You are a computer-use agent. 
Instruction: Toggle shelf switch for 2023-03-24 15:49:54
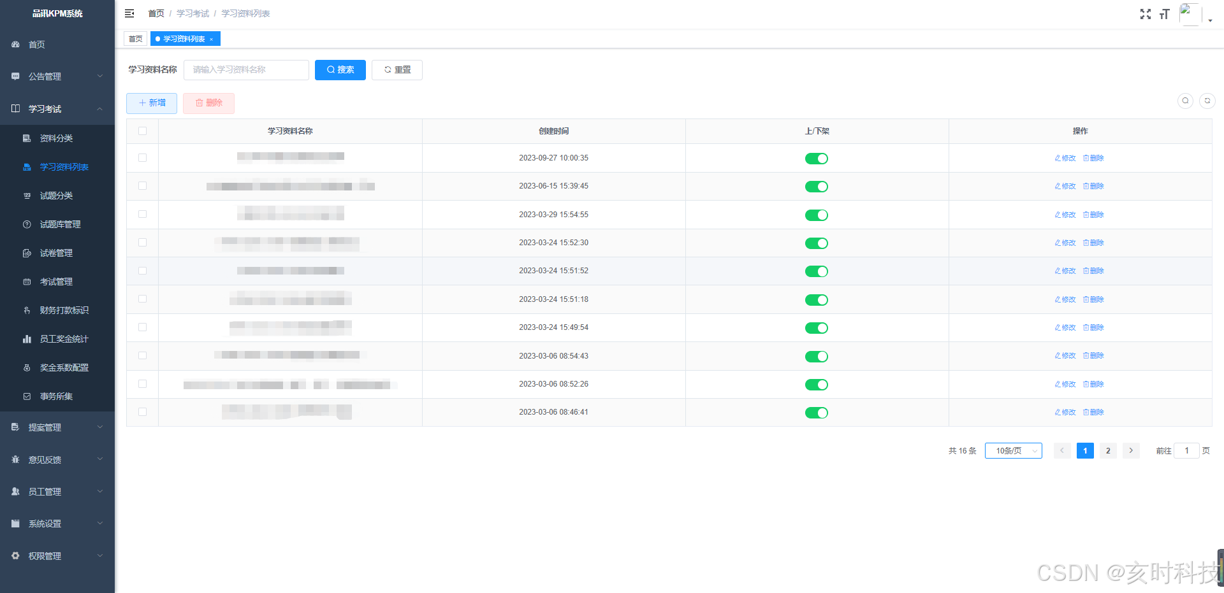817,328
